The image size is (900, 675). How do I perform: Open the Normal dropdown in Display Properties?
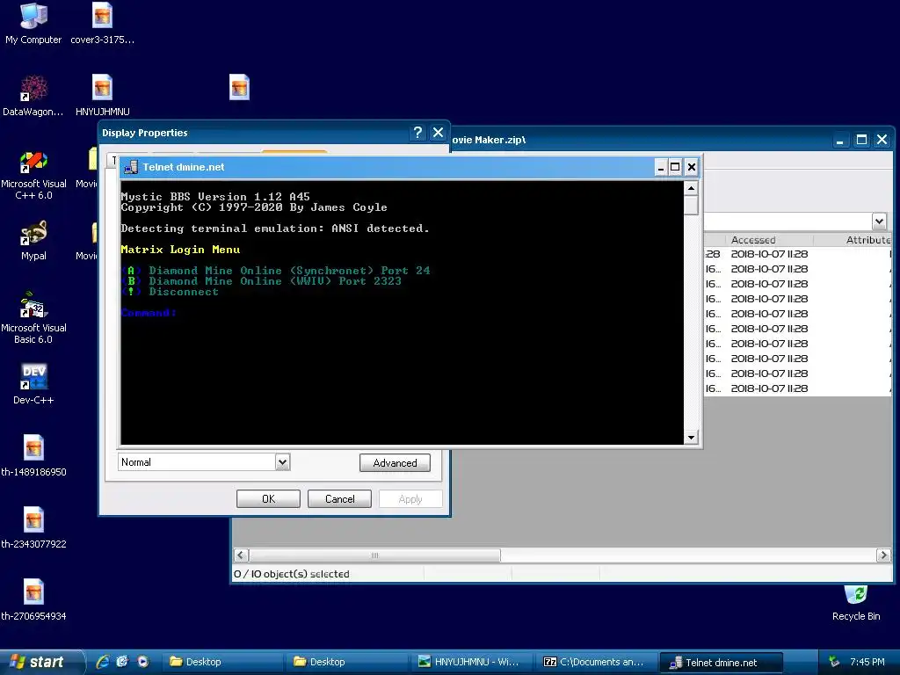282,462
